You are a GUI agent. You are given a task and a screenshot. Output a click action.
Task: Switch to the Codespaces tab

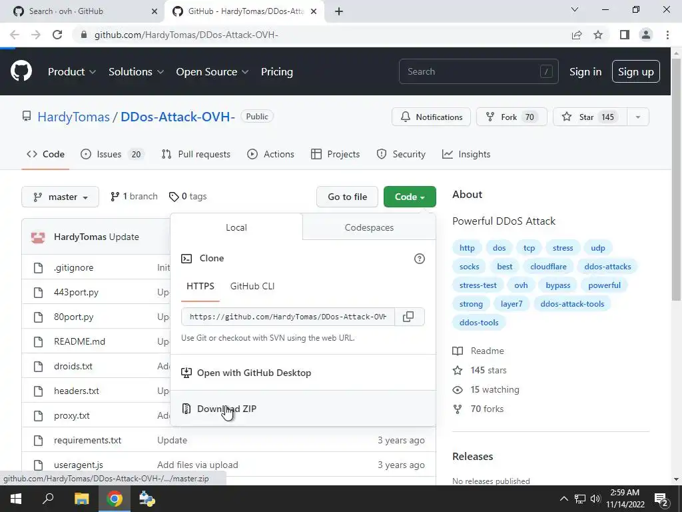[369, 227]
